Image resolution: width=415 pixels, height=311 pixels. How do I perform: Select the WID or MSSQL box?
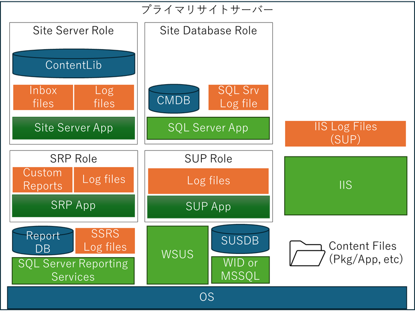pyautogui.click(x=240, y=270)
